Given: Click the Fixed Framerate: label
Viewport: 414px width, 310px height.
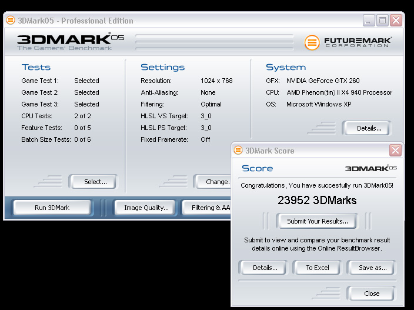Looking at the screenshot, I should pos(164,139).
